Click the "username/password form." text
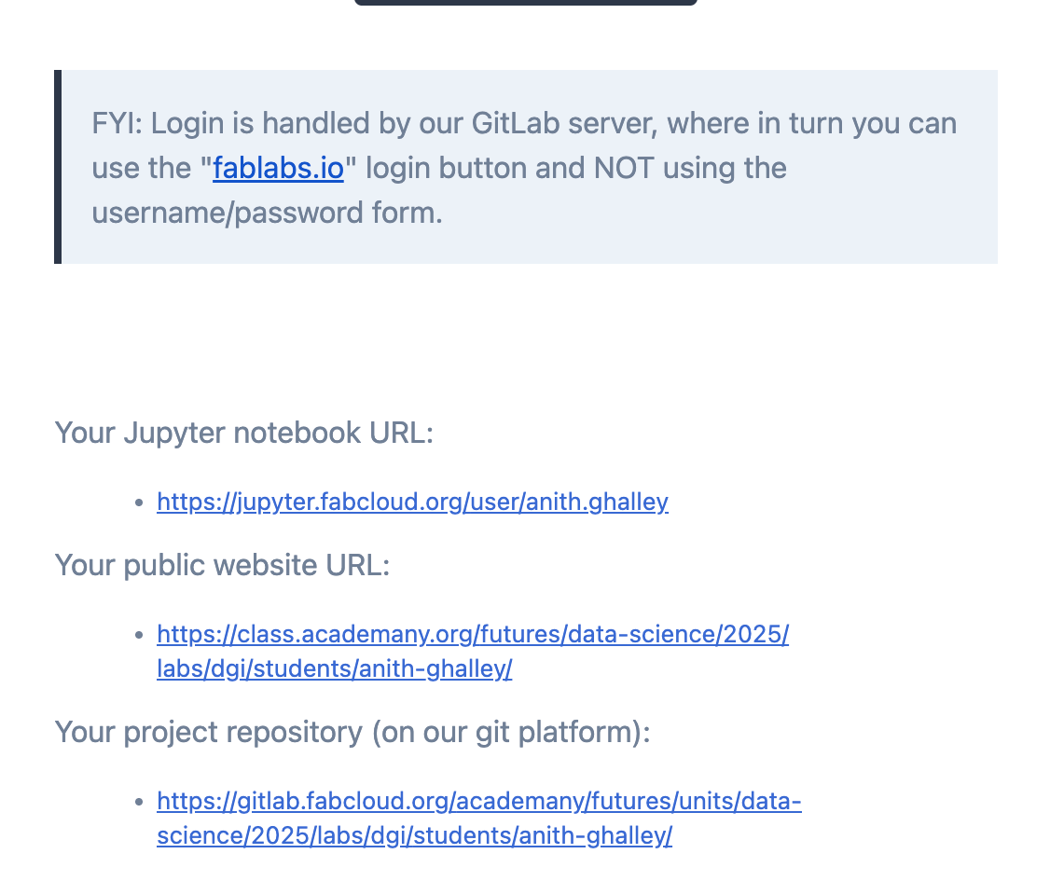Image resolution: width=1050 pixels, height=895 pixels. [267, 213]
